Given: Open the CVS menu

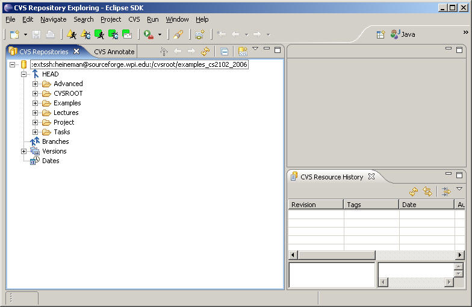Looking at the screenshot, I should tap(134, 19).
